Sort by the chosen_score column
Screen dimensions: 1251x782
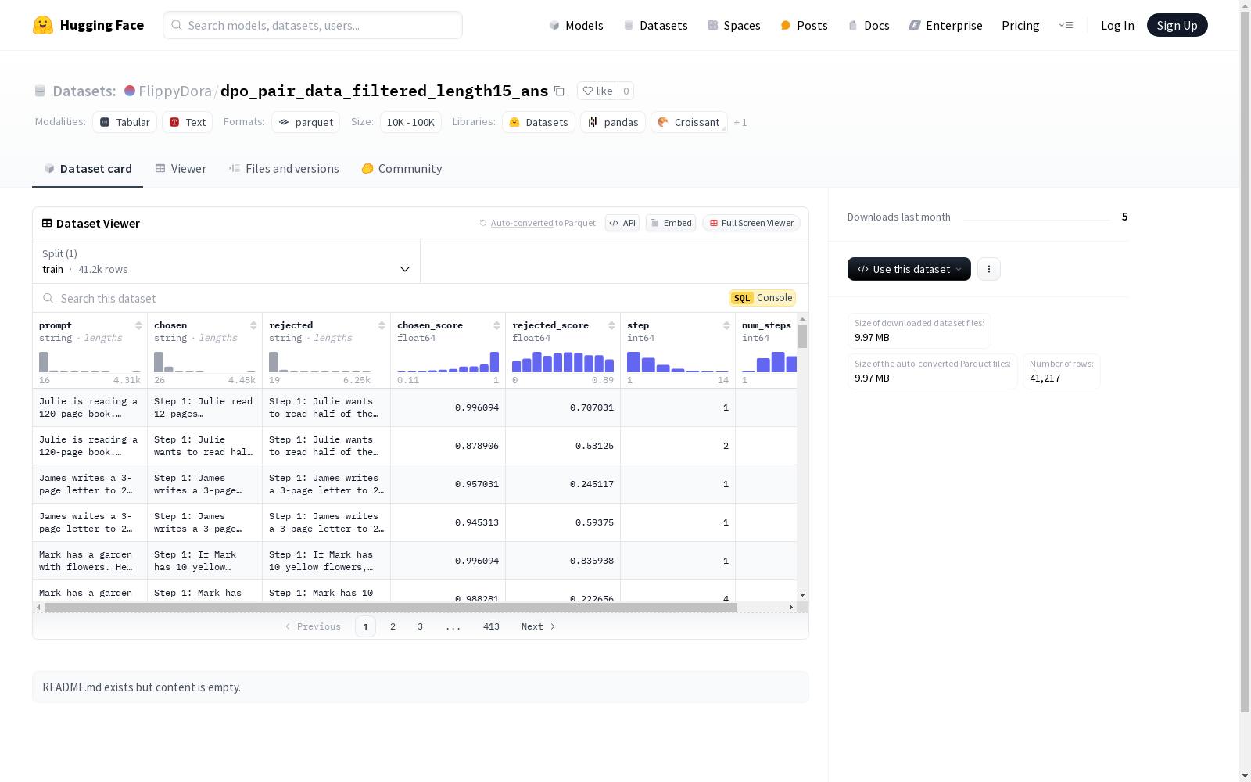(496, 325)
